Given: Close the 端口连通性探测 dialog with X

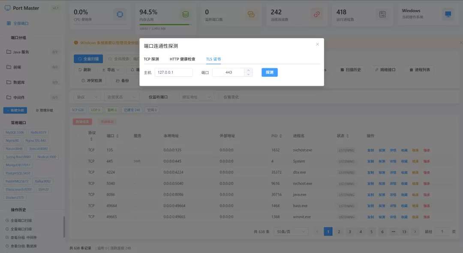Looking at the screenshot, I should [x=317, y=44].
